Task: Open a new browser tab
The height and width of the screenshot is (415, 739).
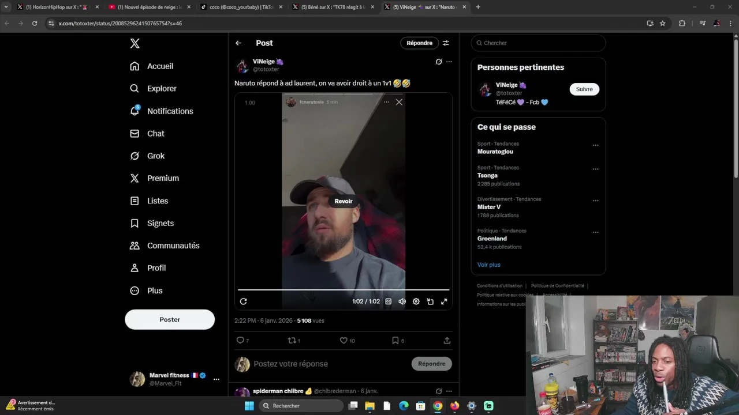Action: [x=478, y=7]
